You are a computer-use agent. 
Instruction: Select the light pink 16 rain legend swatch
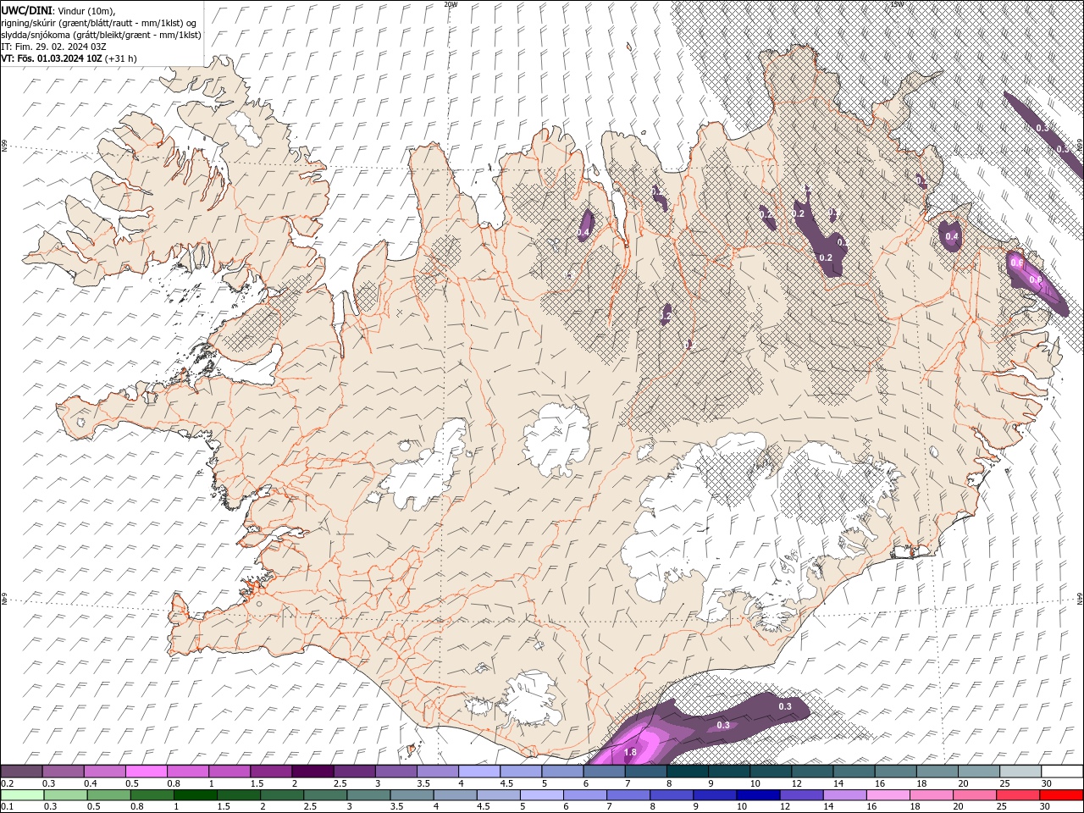[889, 795]
